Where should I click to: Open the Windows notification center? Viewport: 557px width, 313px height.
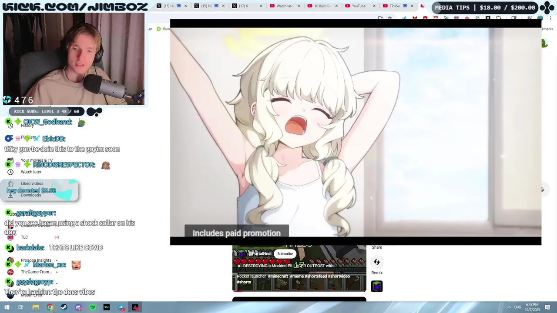[x=548, y=307]
